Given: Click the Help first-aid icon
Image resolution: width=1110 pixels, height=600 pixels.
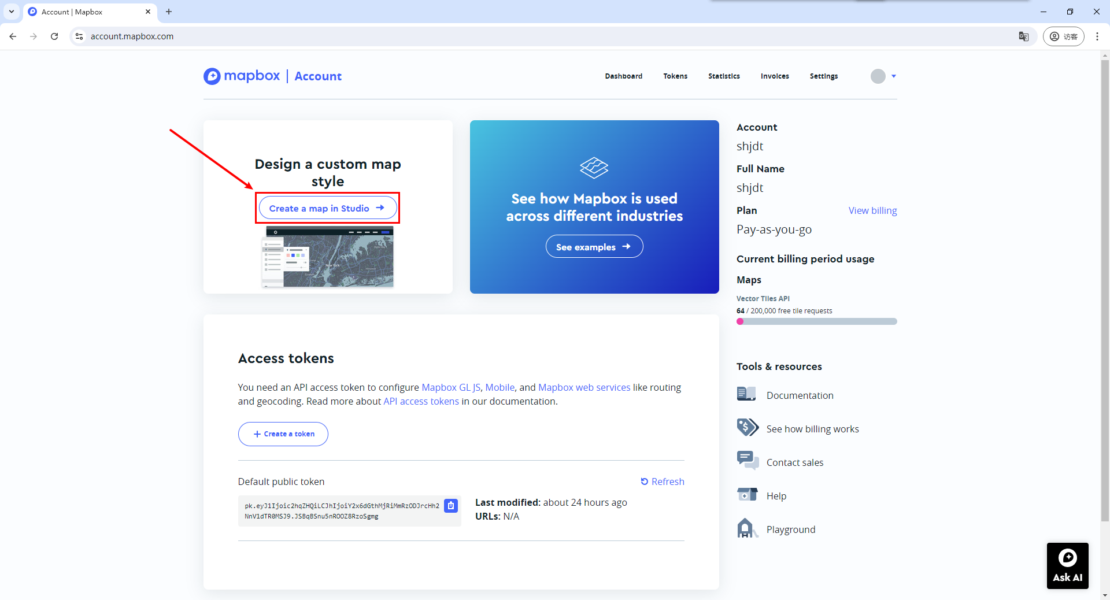Looking at the screenshot, I should click(x=748, y=494).
